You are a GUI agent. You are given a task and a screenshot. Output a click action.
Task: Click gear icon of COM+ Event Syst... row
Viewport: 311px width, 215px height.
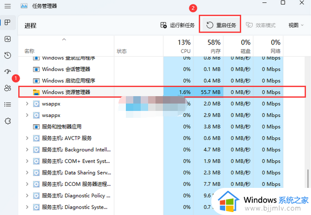tap(36, 161)
